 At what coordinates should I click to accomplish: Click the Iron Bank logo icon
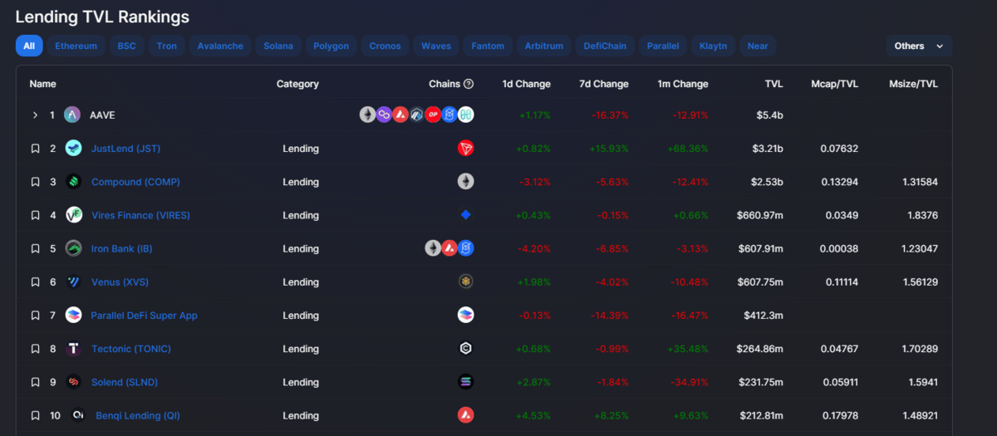pyautogui.click(x=73, y=248)
